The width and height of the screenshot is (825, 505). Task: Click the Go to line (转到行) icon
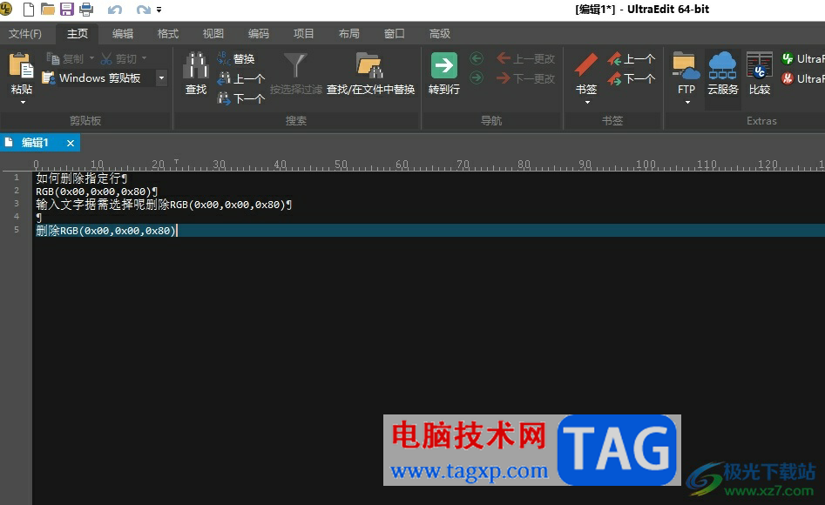(444, 65)
